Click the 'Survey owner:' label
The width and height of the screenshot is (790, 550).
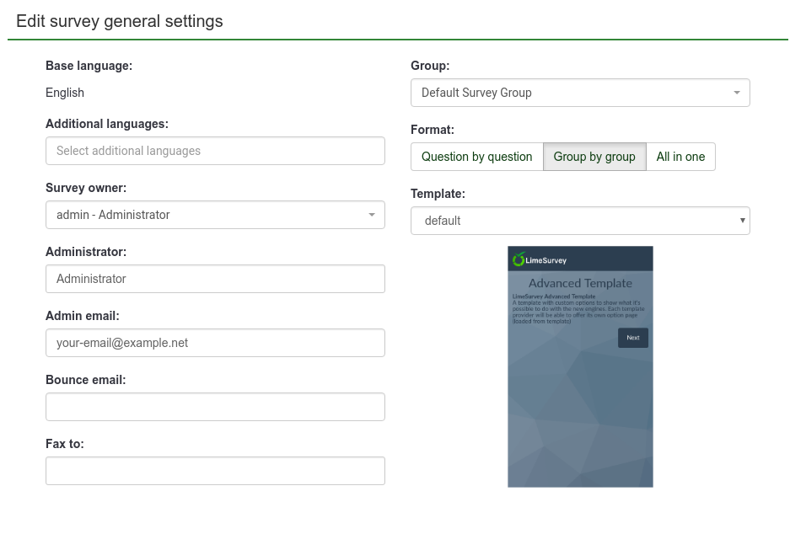(86, 188)
